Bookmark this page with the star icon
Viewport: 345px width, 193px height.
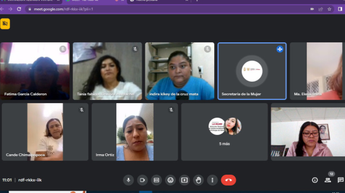coord(329,9)
